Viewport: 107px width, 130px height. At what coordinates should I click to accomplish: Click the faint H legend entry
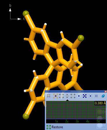coord(101,125)
